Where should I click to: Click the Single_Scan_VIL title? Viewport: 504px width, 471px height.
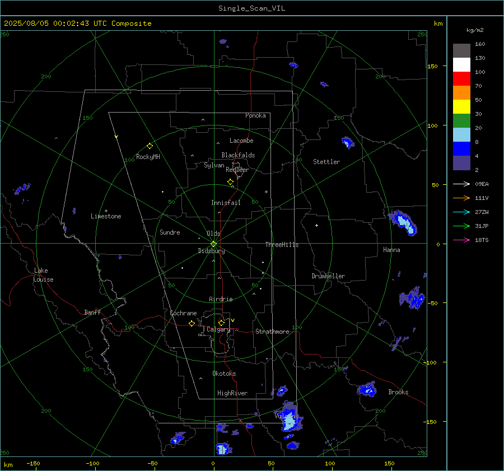251,8
